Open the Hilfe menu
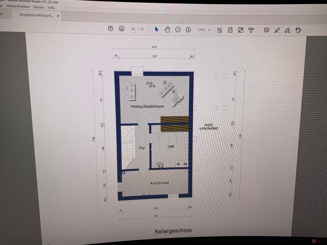This screenshot has height=245, width=327. coord(51,7)
